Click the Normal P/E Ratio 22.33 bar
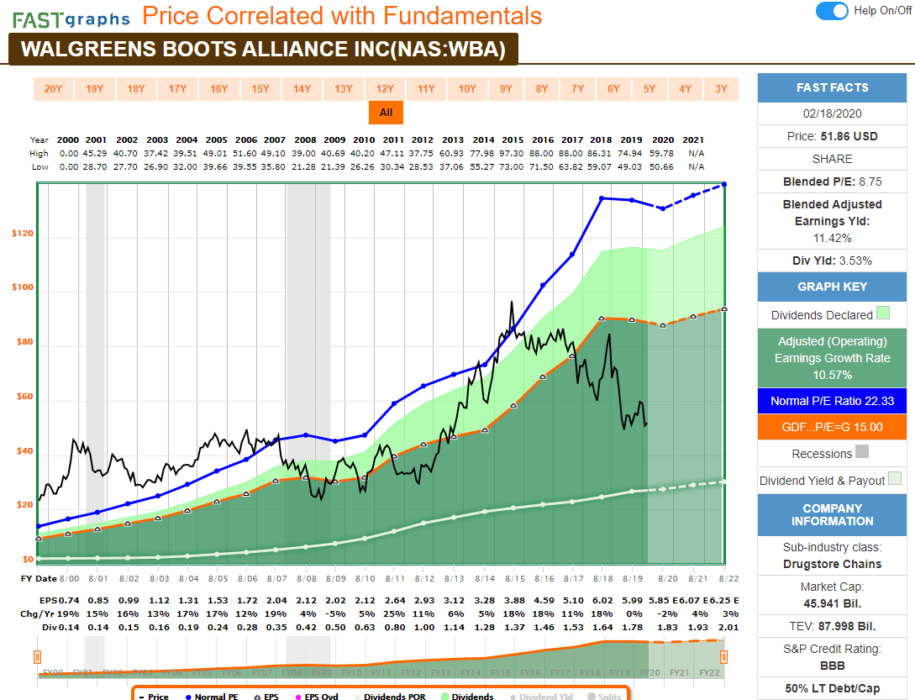Image resolution: width=915 pixels, height=700 pixels. [832, 401]
